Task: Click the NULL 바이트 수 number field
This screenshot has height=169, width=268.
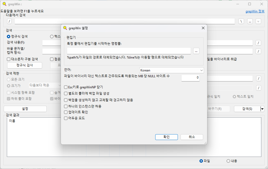Action: click(x=191, y=78)
